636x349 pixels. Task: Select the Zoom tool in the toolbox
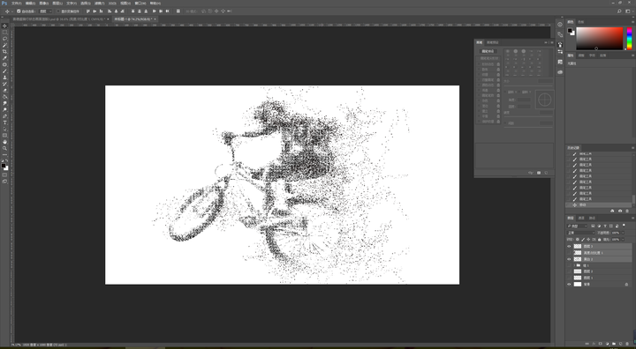tap(5, 149)
